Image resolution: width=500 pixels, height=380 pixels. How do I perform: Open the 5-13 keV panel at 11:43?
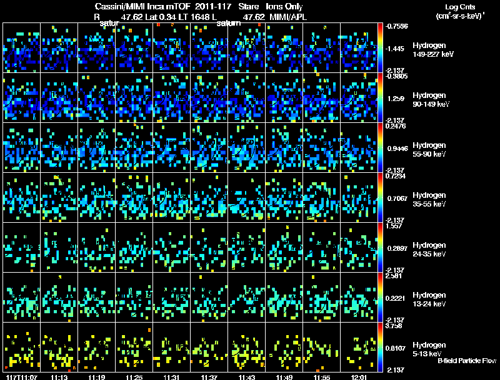click(246, 347)
